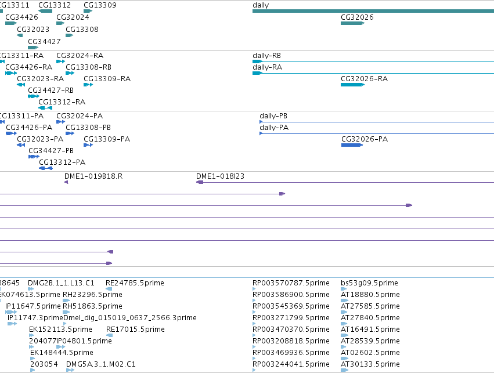Click the CG32024 gene label
Viewport: 494px width, 373px height.
(73, 17)
